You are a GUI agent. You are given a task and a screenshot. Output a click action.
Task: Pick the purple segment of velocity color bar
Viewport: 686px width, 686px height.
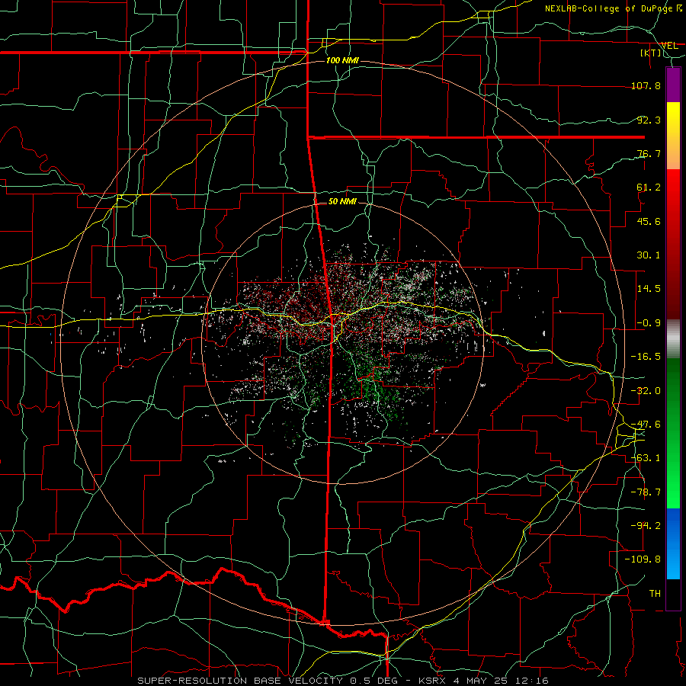[673, 85]
